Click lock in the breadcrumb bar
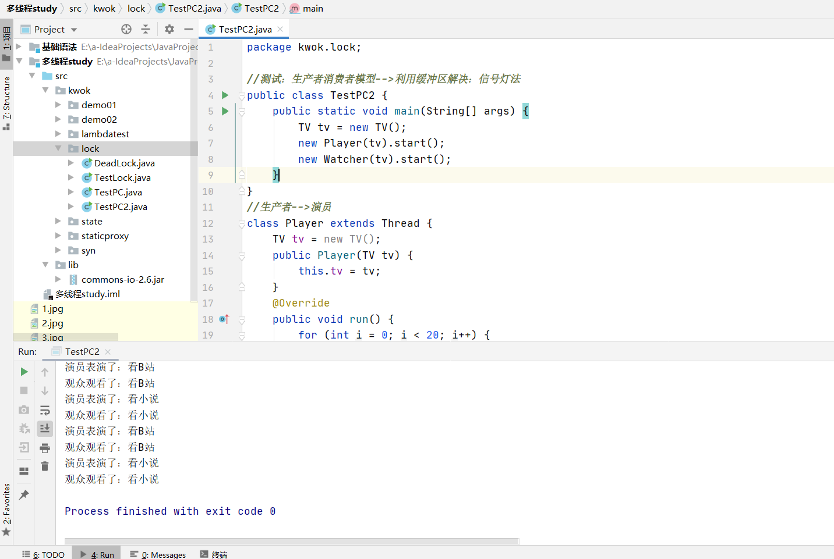 pos(136,8)
